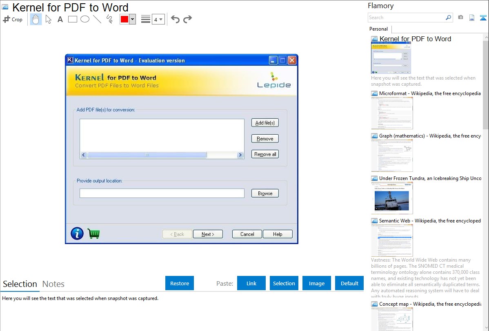Viewport: 489px width, 331px height.
Task: Select the rectangle drawing tool
Action: click(72, 19)
